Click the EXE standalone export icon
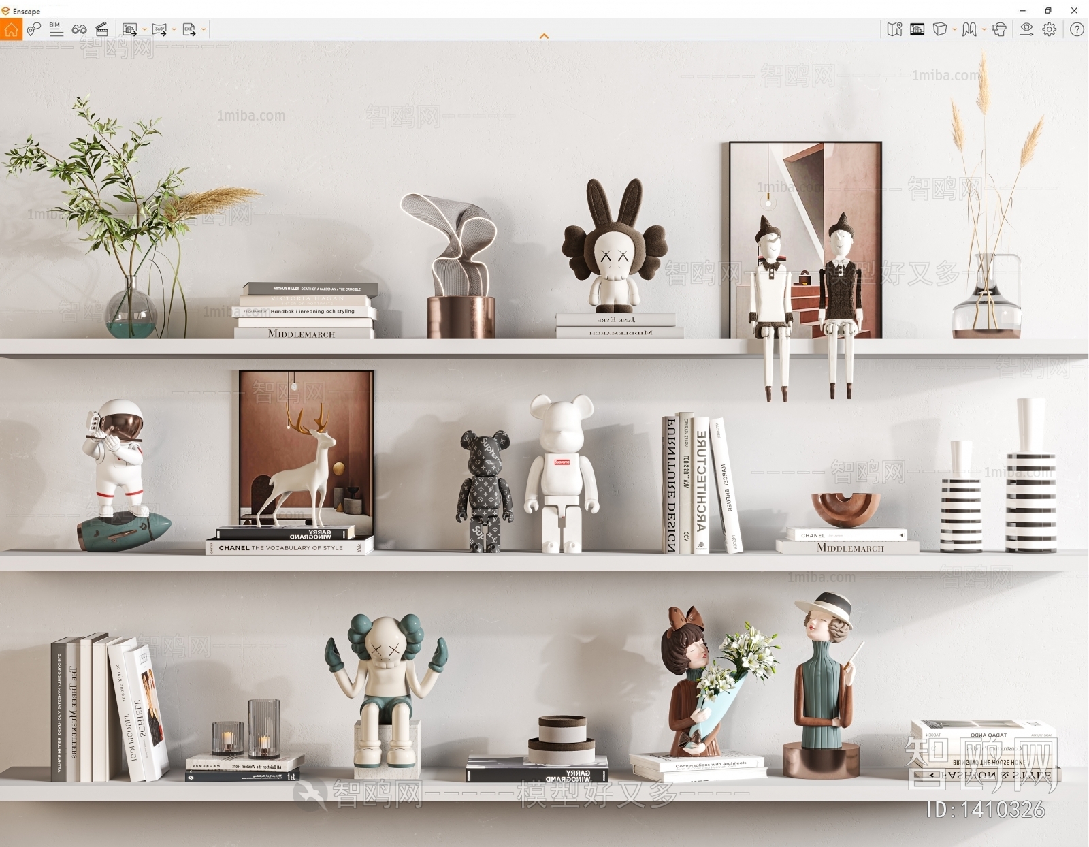The height and width of the screenshot is (847, 1089). pos(189,29)
